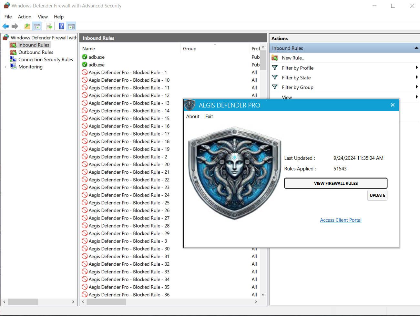The width and height of the screenshot is (420, 316).
Task: Select Connection Security Rules in the tree
Action: click(x=46, y=59)
